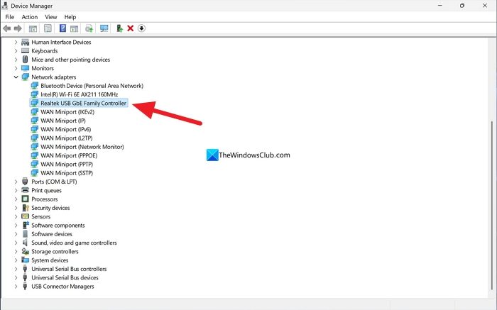Open the Action menu
The image size is (497, 310).
point(30,17)
